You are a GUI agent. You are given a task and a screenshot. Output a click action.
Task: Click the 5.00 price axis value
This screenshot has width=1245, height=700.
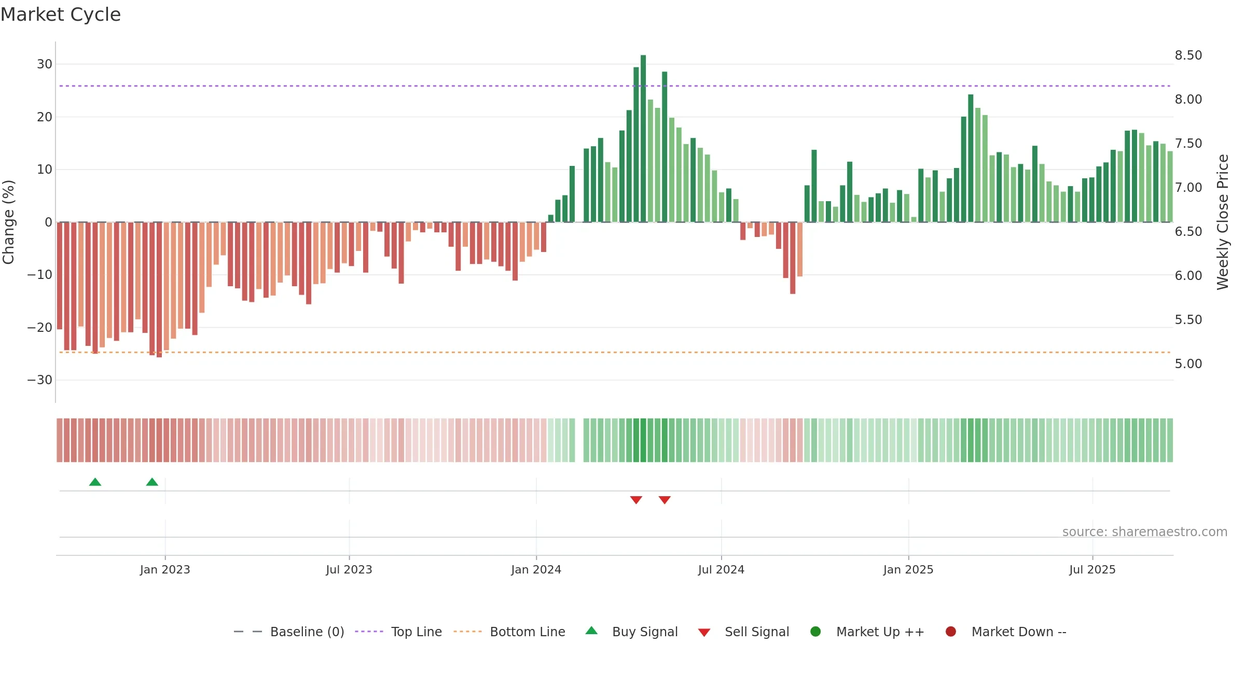pos(1188,363)
